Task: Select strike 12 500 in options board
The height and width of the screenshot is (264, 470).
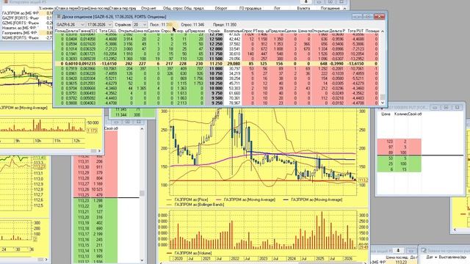Action: pos(216,39)
